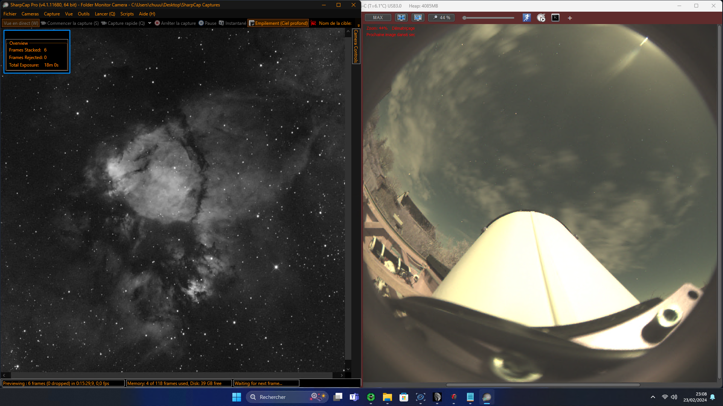Click the Heap: 4085MB title text
Screen dimensions: 723x406
pyautogui.click(x=423, y=6)
